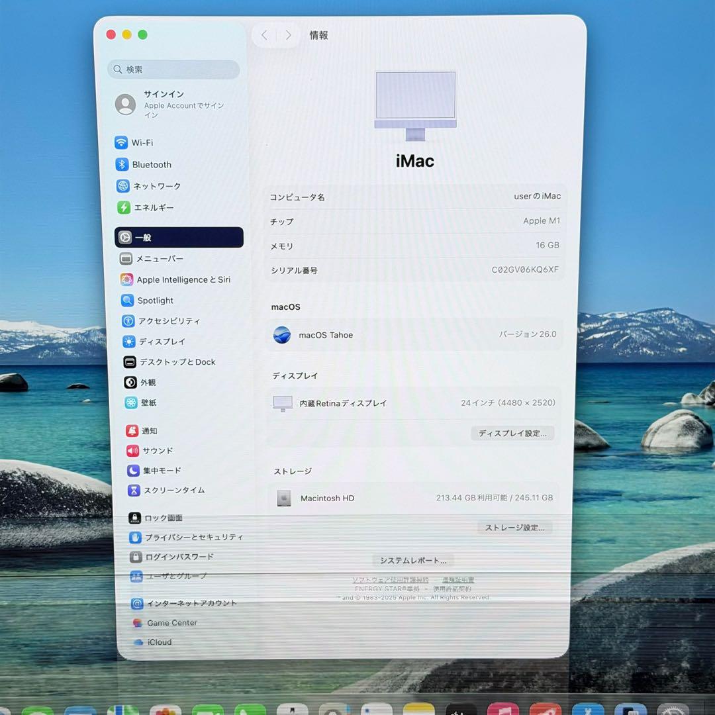
Task: Click the macOS Tahoe row
Action: (414, 335)
